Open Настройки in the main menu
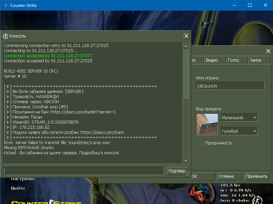Image resolution: width=273 pixels, height=204 pixels. [x=23, y=179]
